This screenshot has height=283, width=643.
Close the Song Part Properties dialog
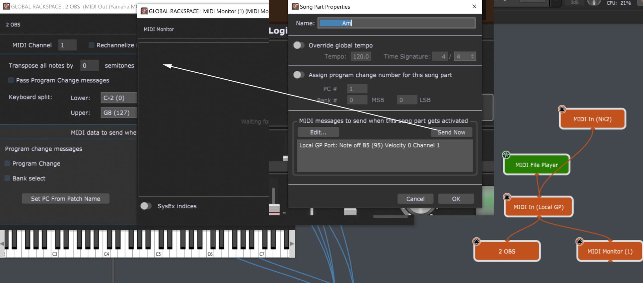474,6
